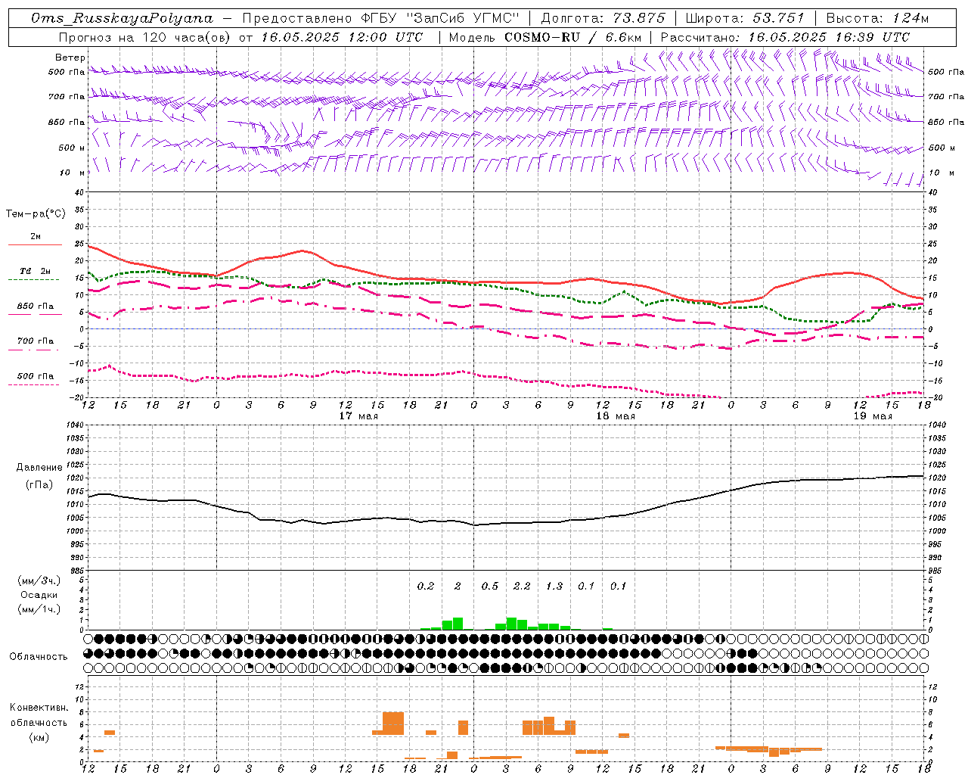Click the 18 мая date label

tap(616, 416)
